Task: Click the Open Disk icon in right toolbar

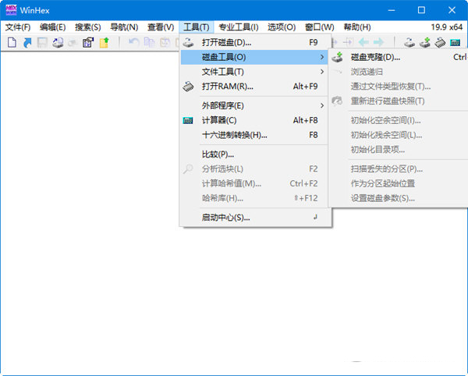Action: tap(409, 43)
